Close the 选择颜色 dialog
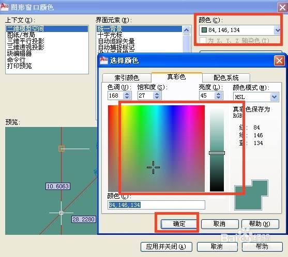This screenshot has height=257, width=288. [x=279, y=60]
